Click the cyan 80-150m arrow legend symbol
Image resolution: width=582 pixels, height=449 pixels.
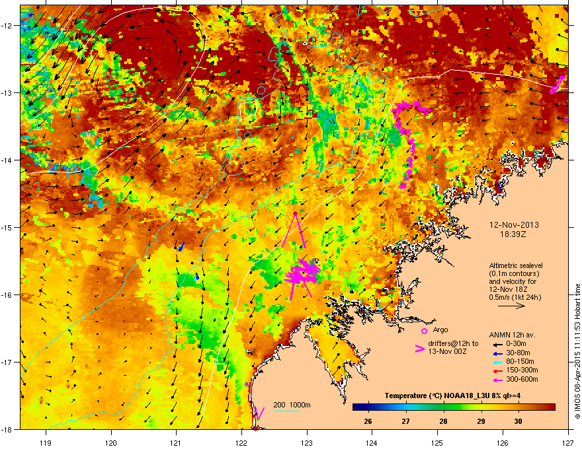click(498, 363)
